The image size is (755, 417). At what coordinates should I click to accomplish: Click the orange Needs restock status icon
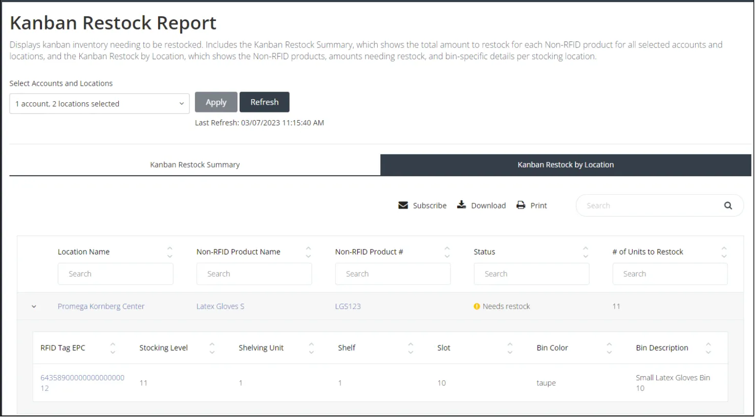point(477,307)
